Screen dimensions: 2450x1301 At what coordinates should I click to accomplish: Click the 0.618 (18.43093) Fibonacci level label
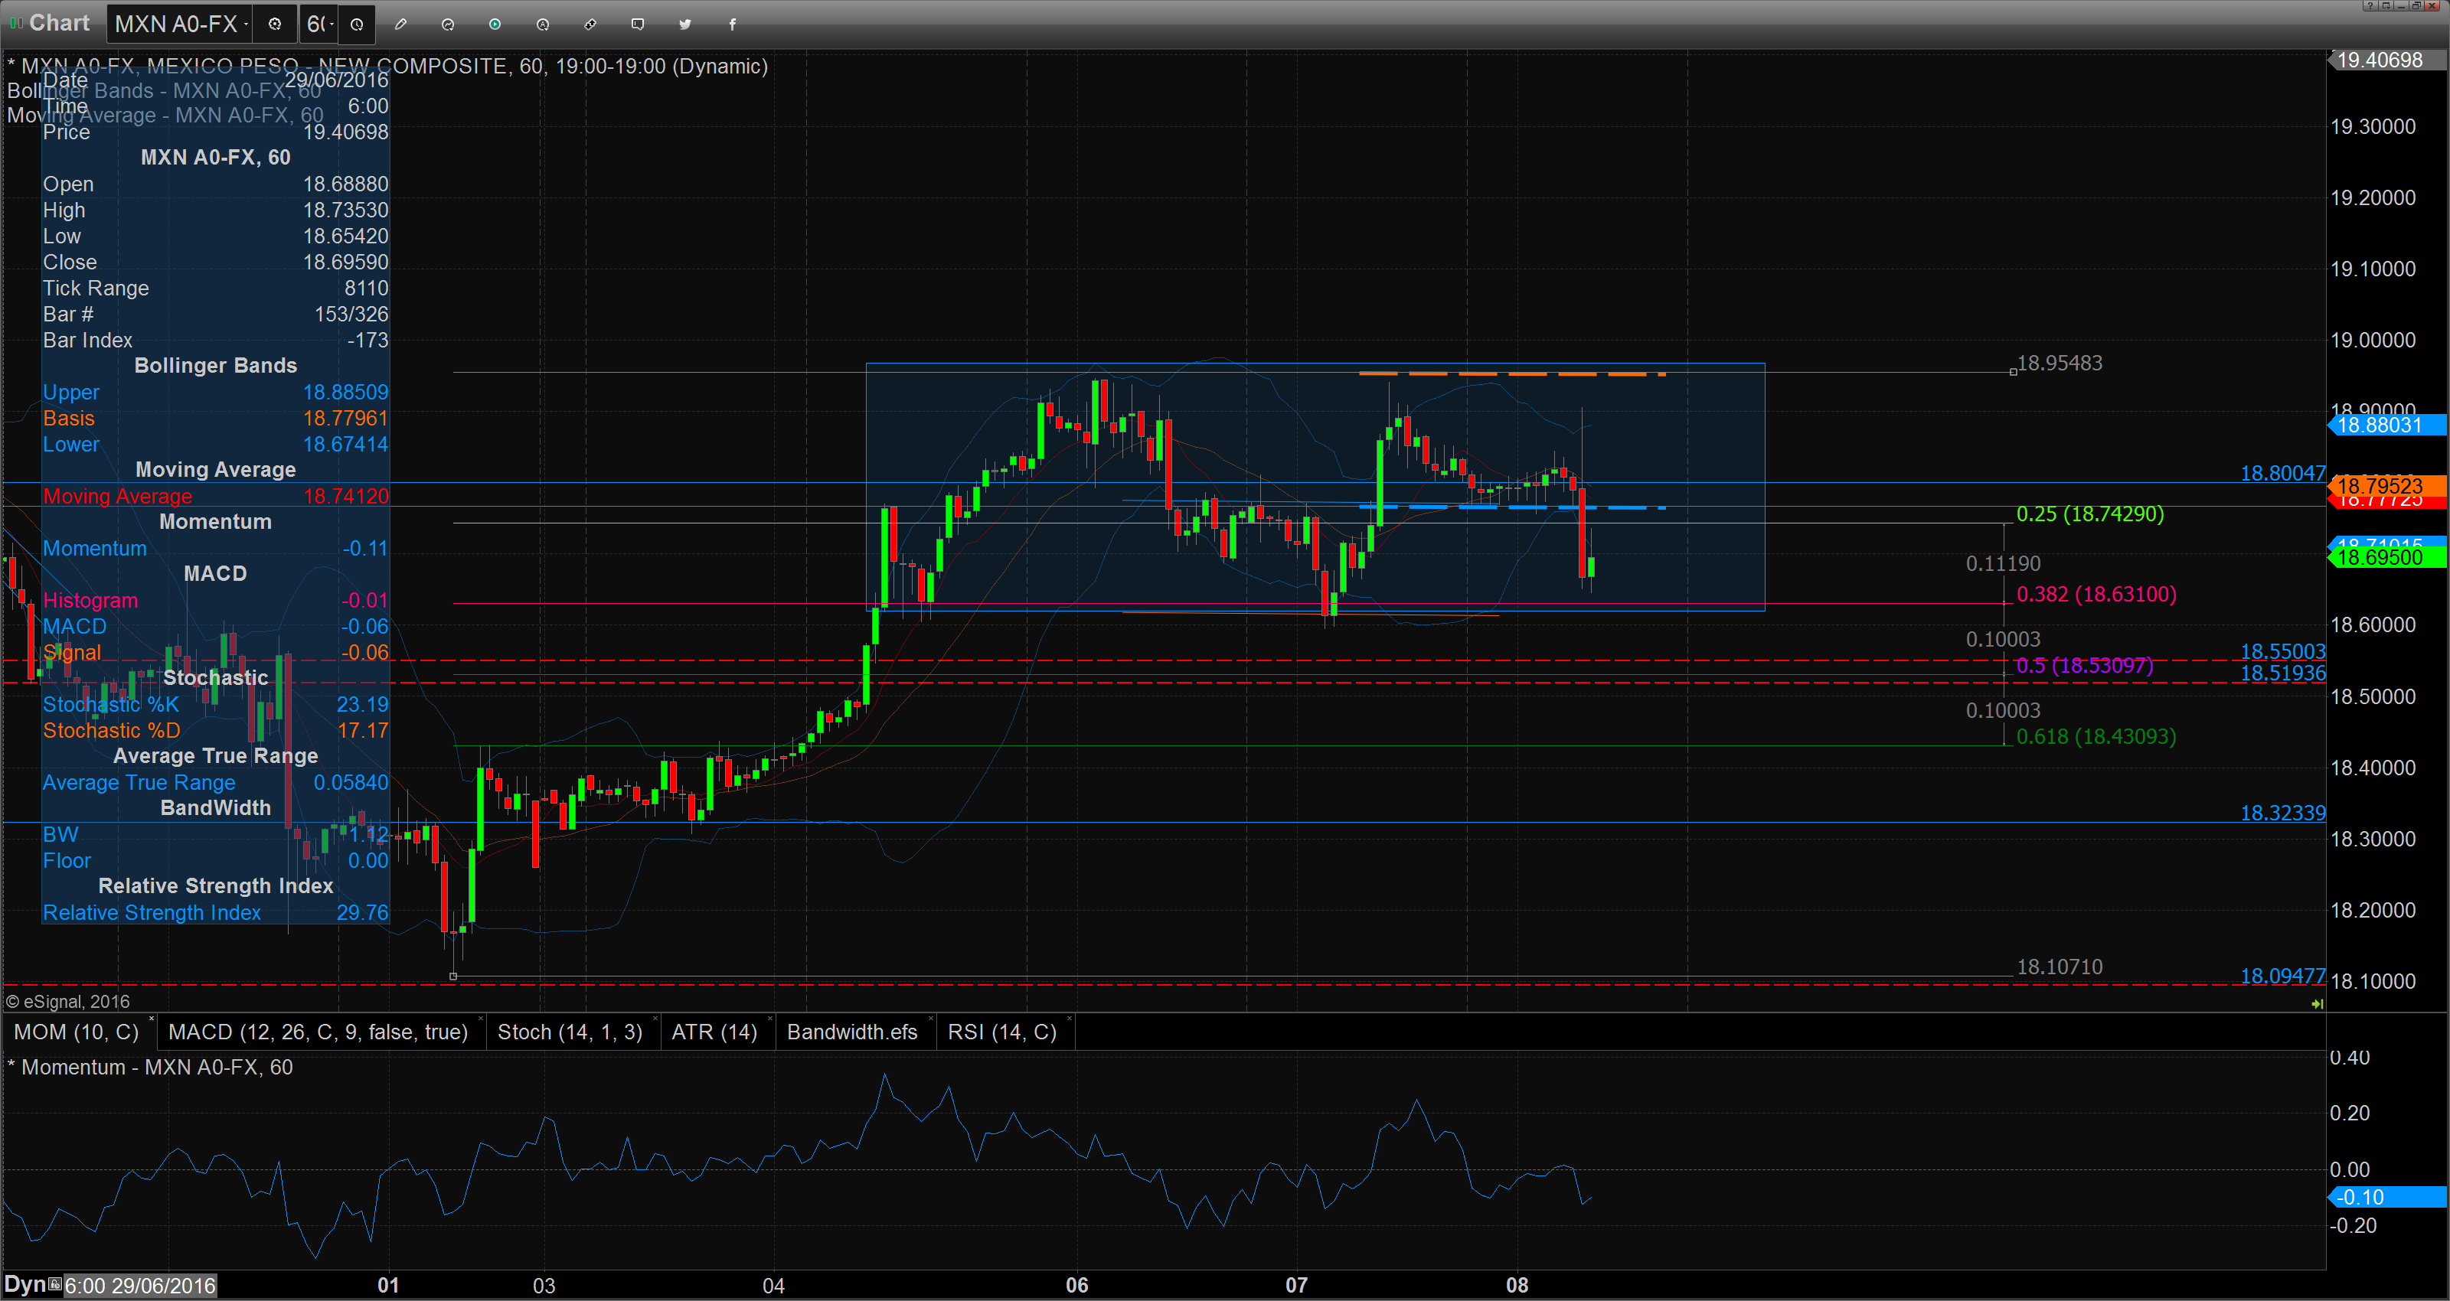(2096, 736)
